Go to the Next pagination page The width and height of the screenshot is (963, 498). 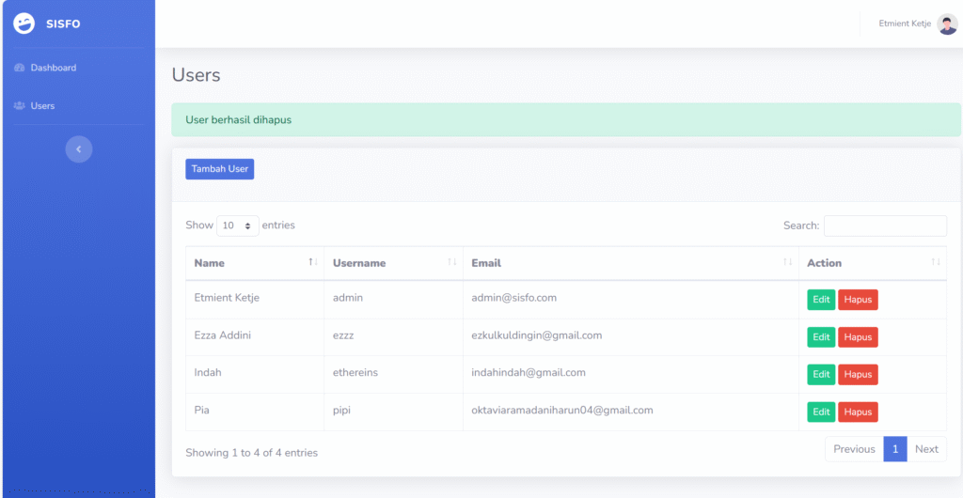(926, 449)
